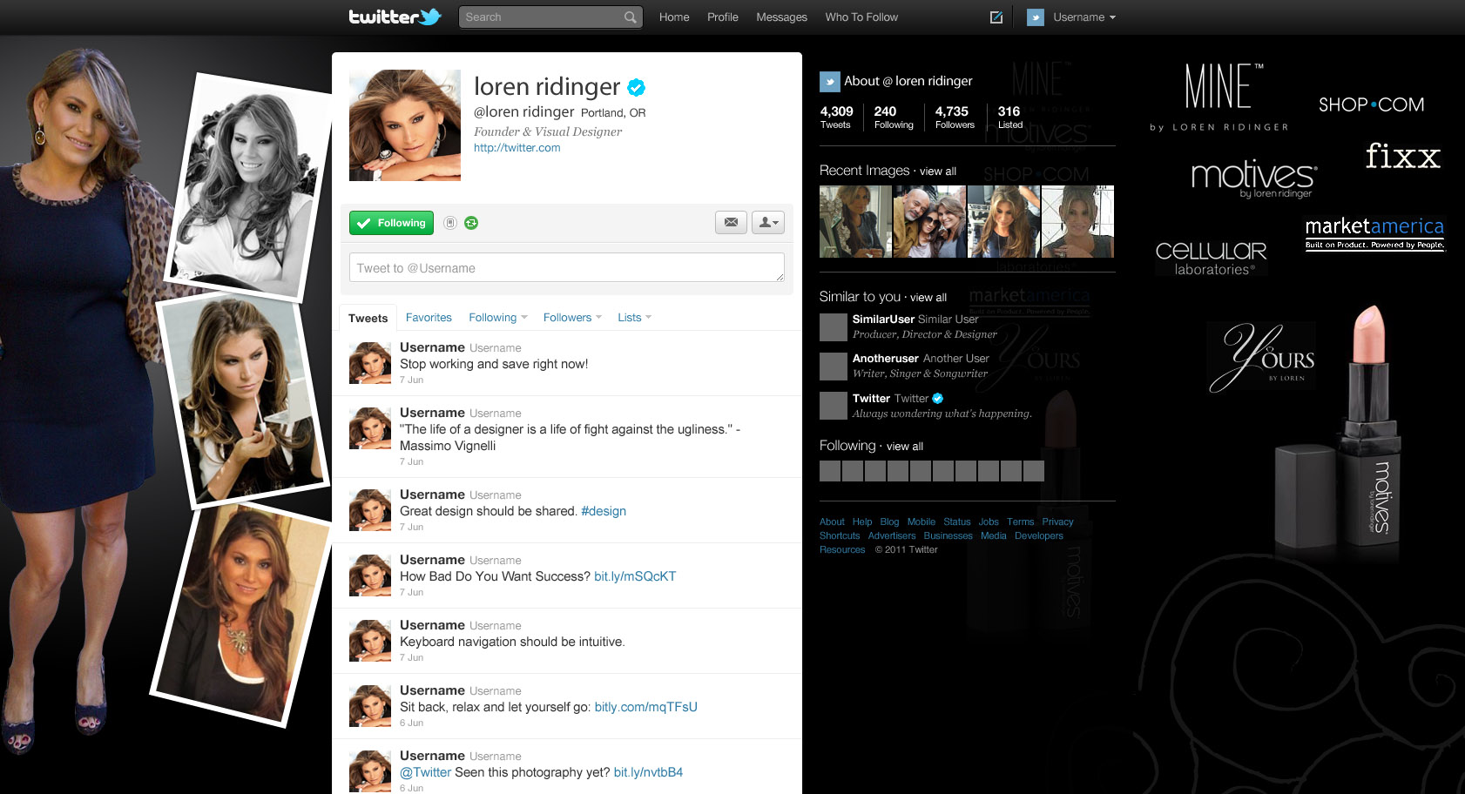Switch to the Tweets tab
This screenshot has width=1465, height=794.
(368, 318)
